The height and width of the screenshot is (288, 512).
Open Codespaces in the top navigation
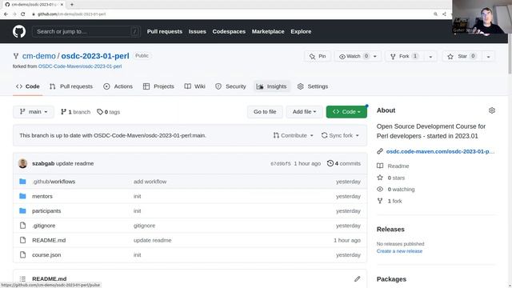point(229,32)
